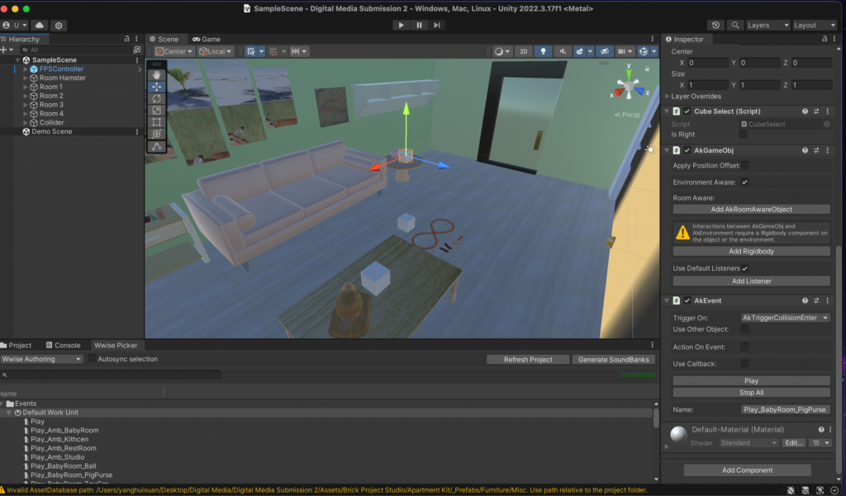This screenshot has height=496, width=846.
Task: Click the cloud services icon
Action: click(x=39, y=26)
